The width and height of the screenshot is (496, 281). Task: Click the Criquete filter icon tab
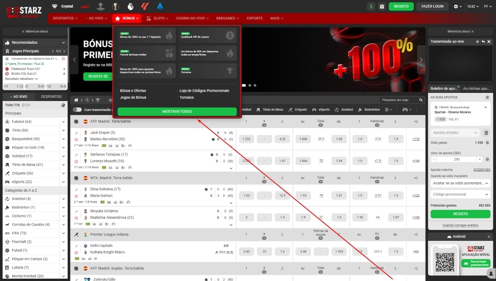coord(298,110)
